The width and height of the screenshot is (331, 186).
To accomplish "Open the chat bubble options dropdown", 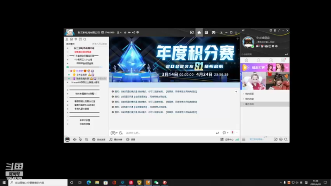I will pyautogui.click(x=225, y=133).
